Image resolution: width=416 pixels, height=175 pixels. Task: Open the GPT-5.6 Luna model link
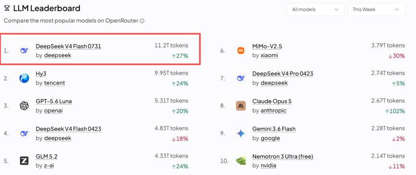(x=54, y=102)
